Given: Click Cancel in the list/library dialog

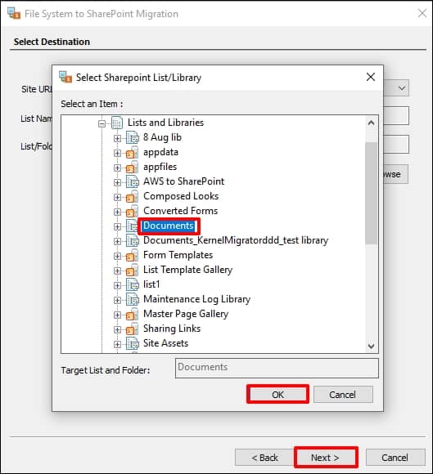Looking at the screenshot, I should coord(343,395).
